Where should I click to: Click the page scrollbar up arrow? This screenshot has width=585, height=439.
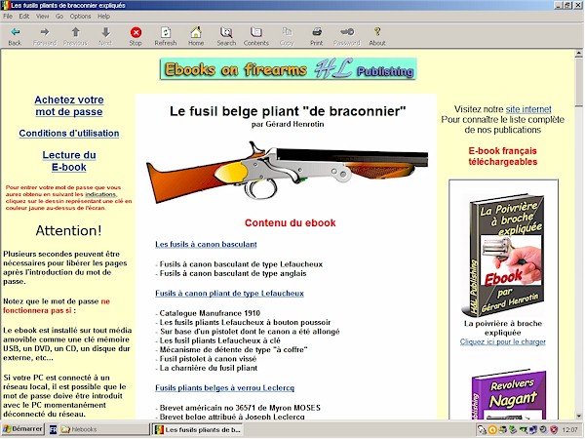point(578,54)
